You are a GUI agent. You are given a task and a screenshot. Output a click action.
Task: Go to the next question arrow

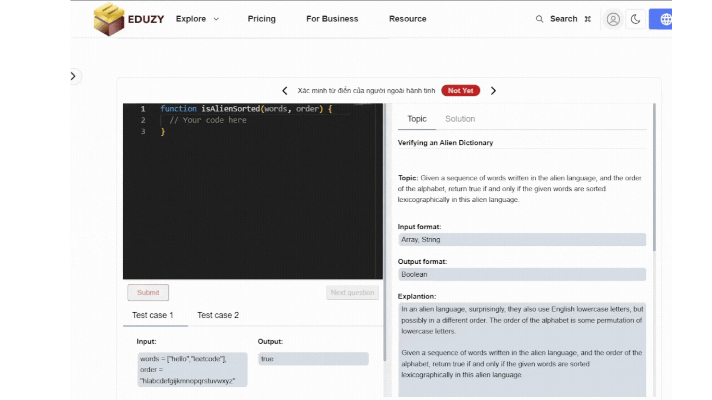(493, 91)
